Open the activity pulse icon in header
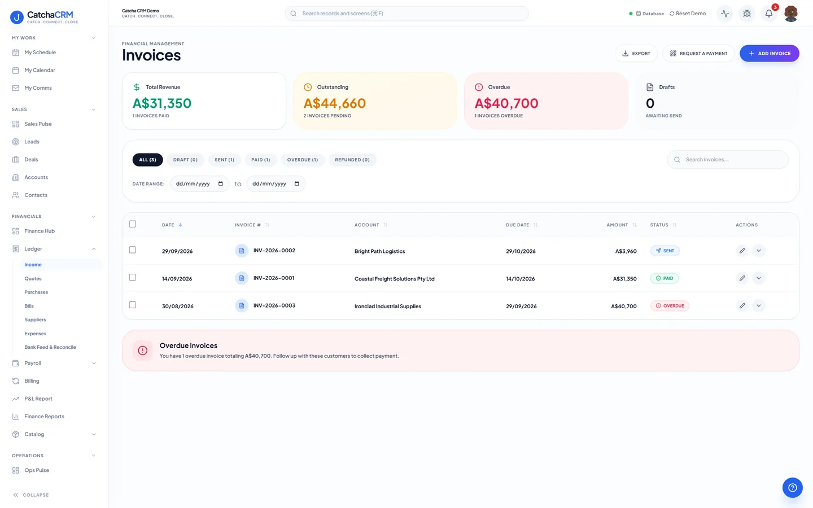This screenshot has width=813, height=508. coord(725,14)
